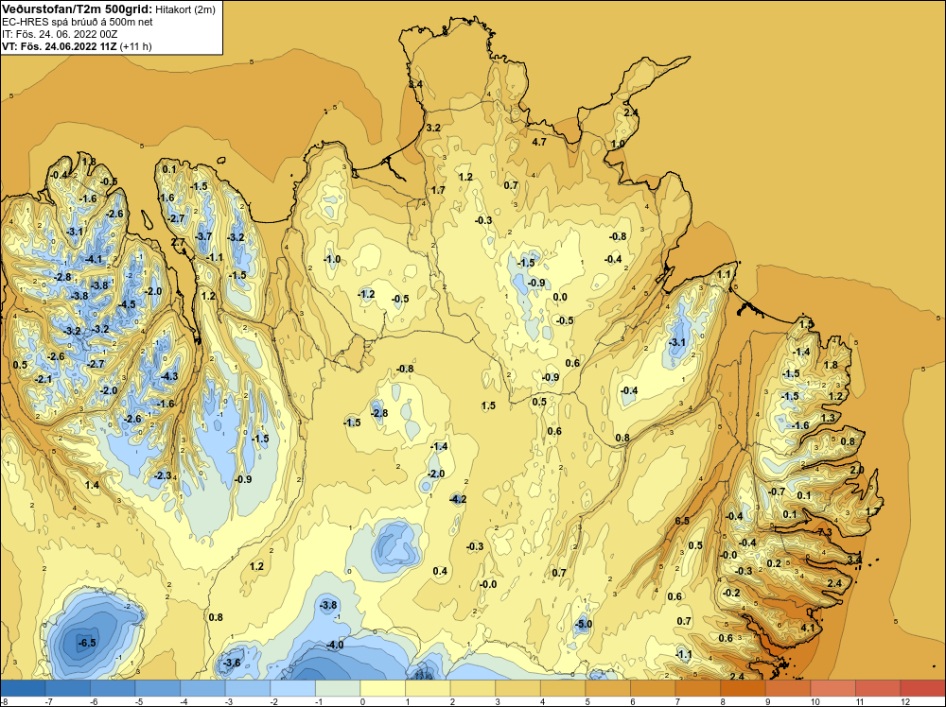Click the -4.2 temperature label

point(458,499)
